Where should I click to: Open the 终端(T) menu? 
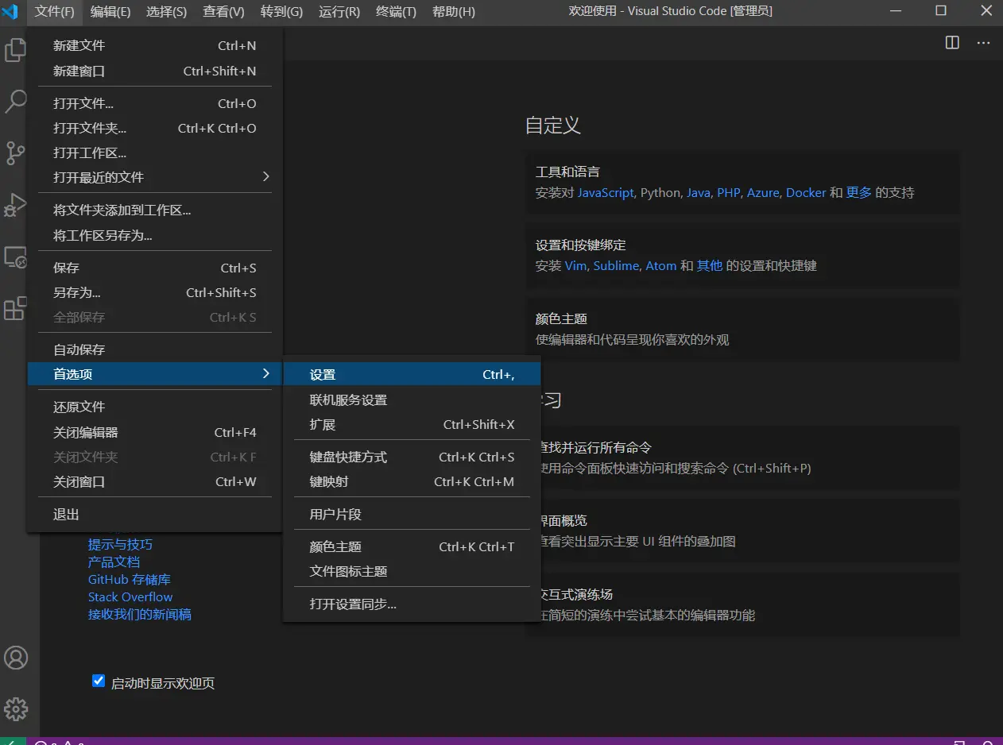tap(396, 11)
